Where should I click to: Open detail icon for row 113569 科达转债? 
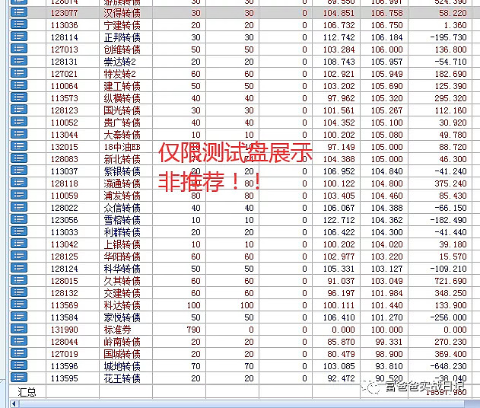(19, 304)
